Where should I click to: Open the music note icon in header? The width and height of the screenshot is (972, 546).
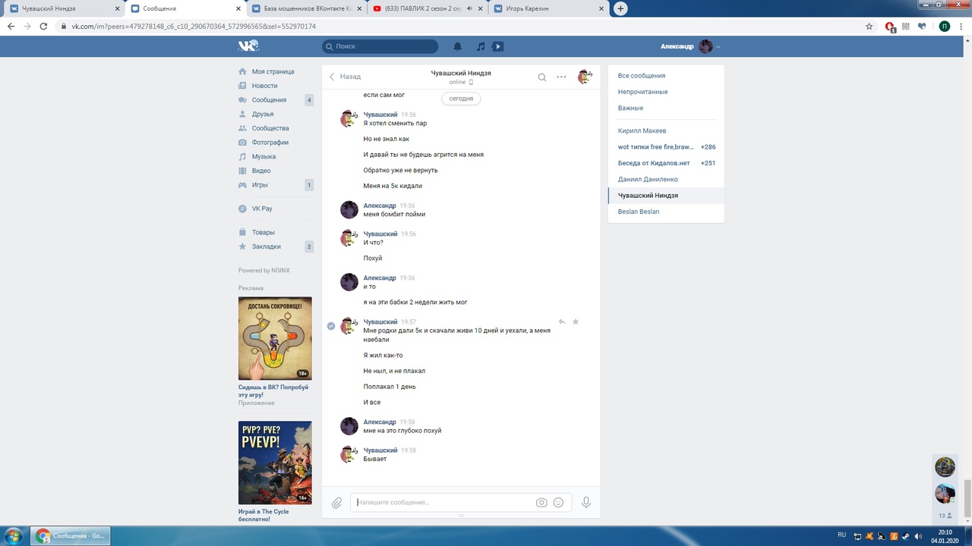[x=480, y=47]
